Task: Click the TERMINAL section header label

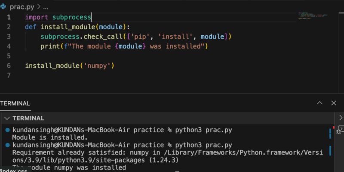Action: 28,118
